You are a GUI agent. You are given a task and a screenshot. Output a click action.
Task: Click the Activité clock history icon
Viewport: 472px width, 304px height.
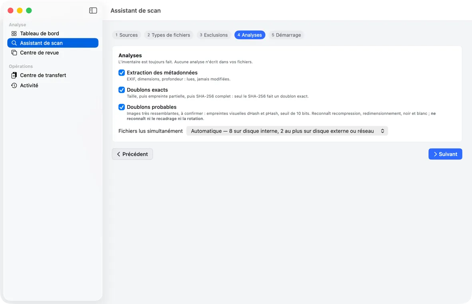14,86
